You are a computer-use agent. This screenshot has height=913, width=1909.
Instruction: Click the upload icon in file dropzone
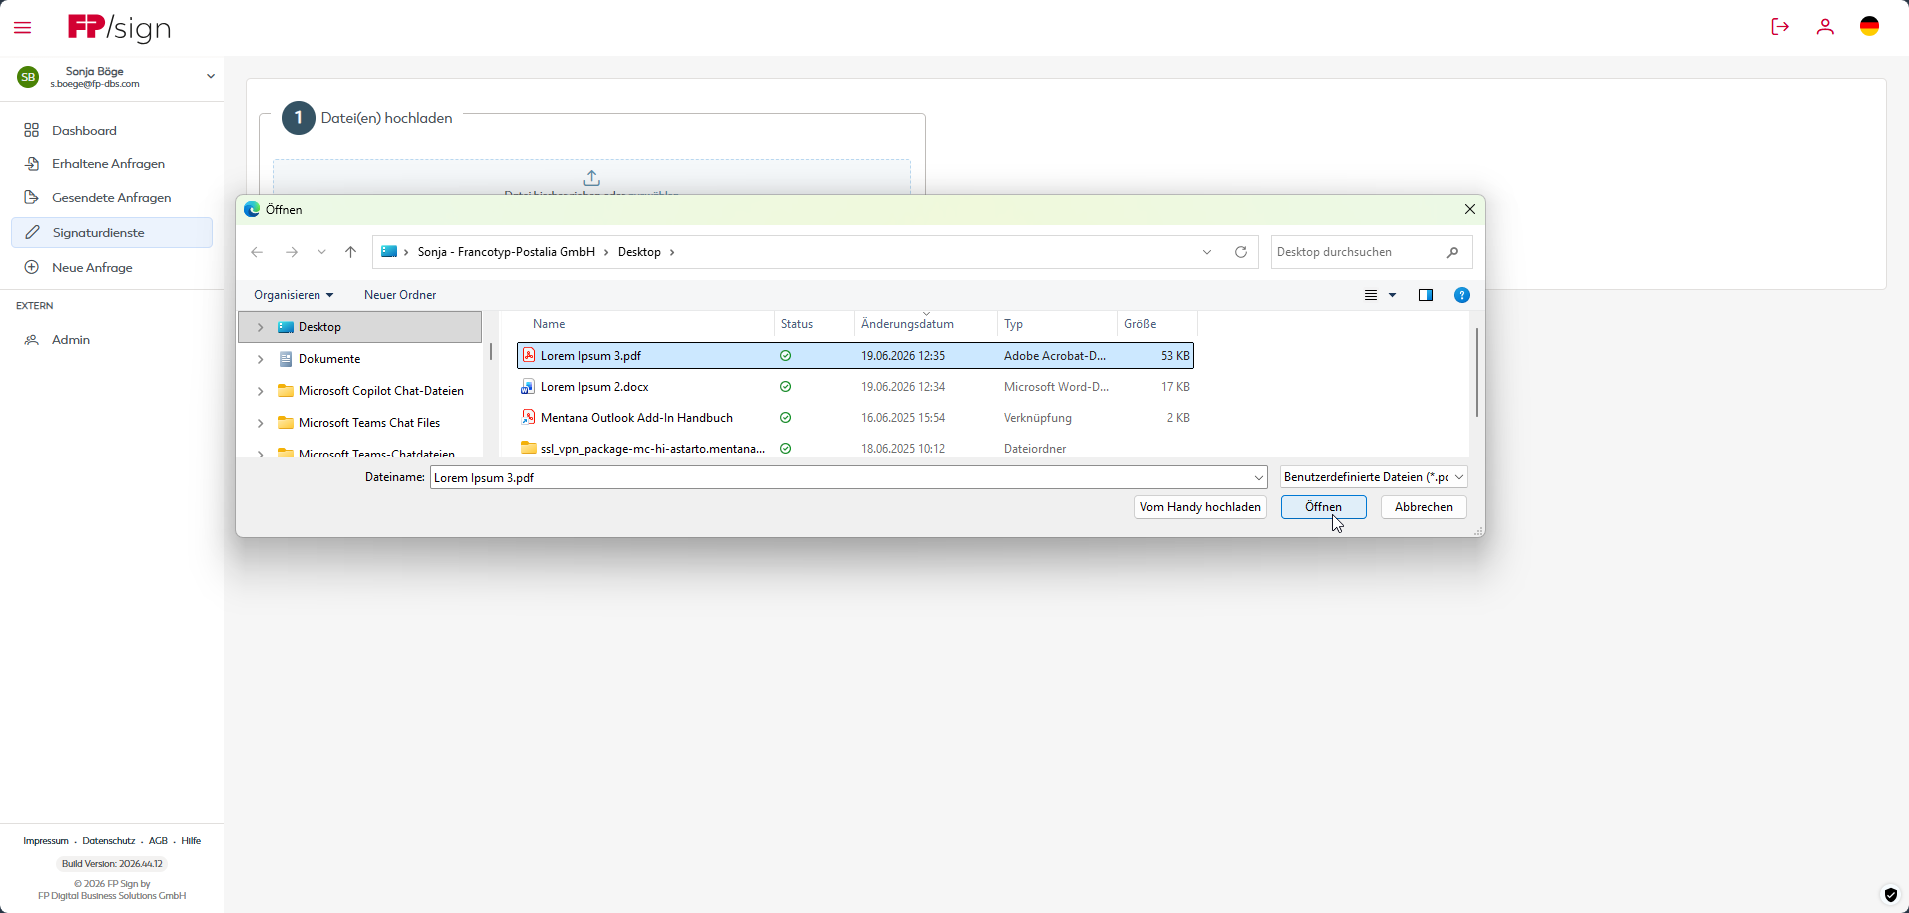tap(591, 177)
